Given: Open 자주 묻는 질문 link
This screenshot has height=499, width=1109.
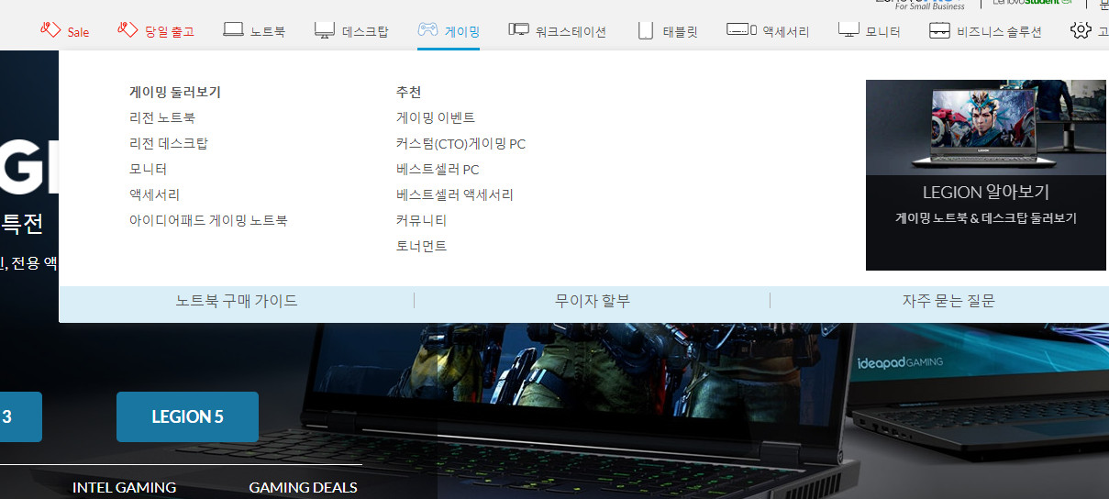Looking at the screenshot, I should (948, 301).
